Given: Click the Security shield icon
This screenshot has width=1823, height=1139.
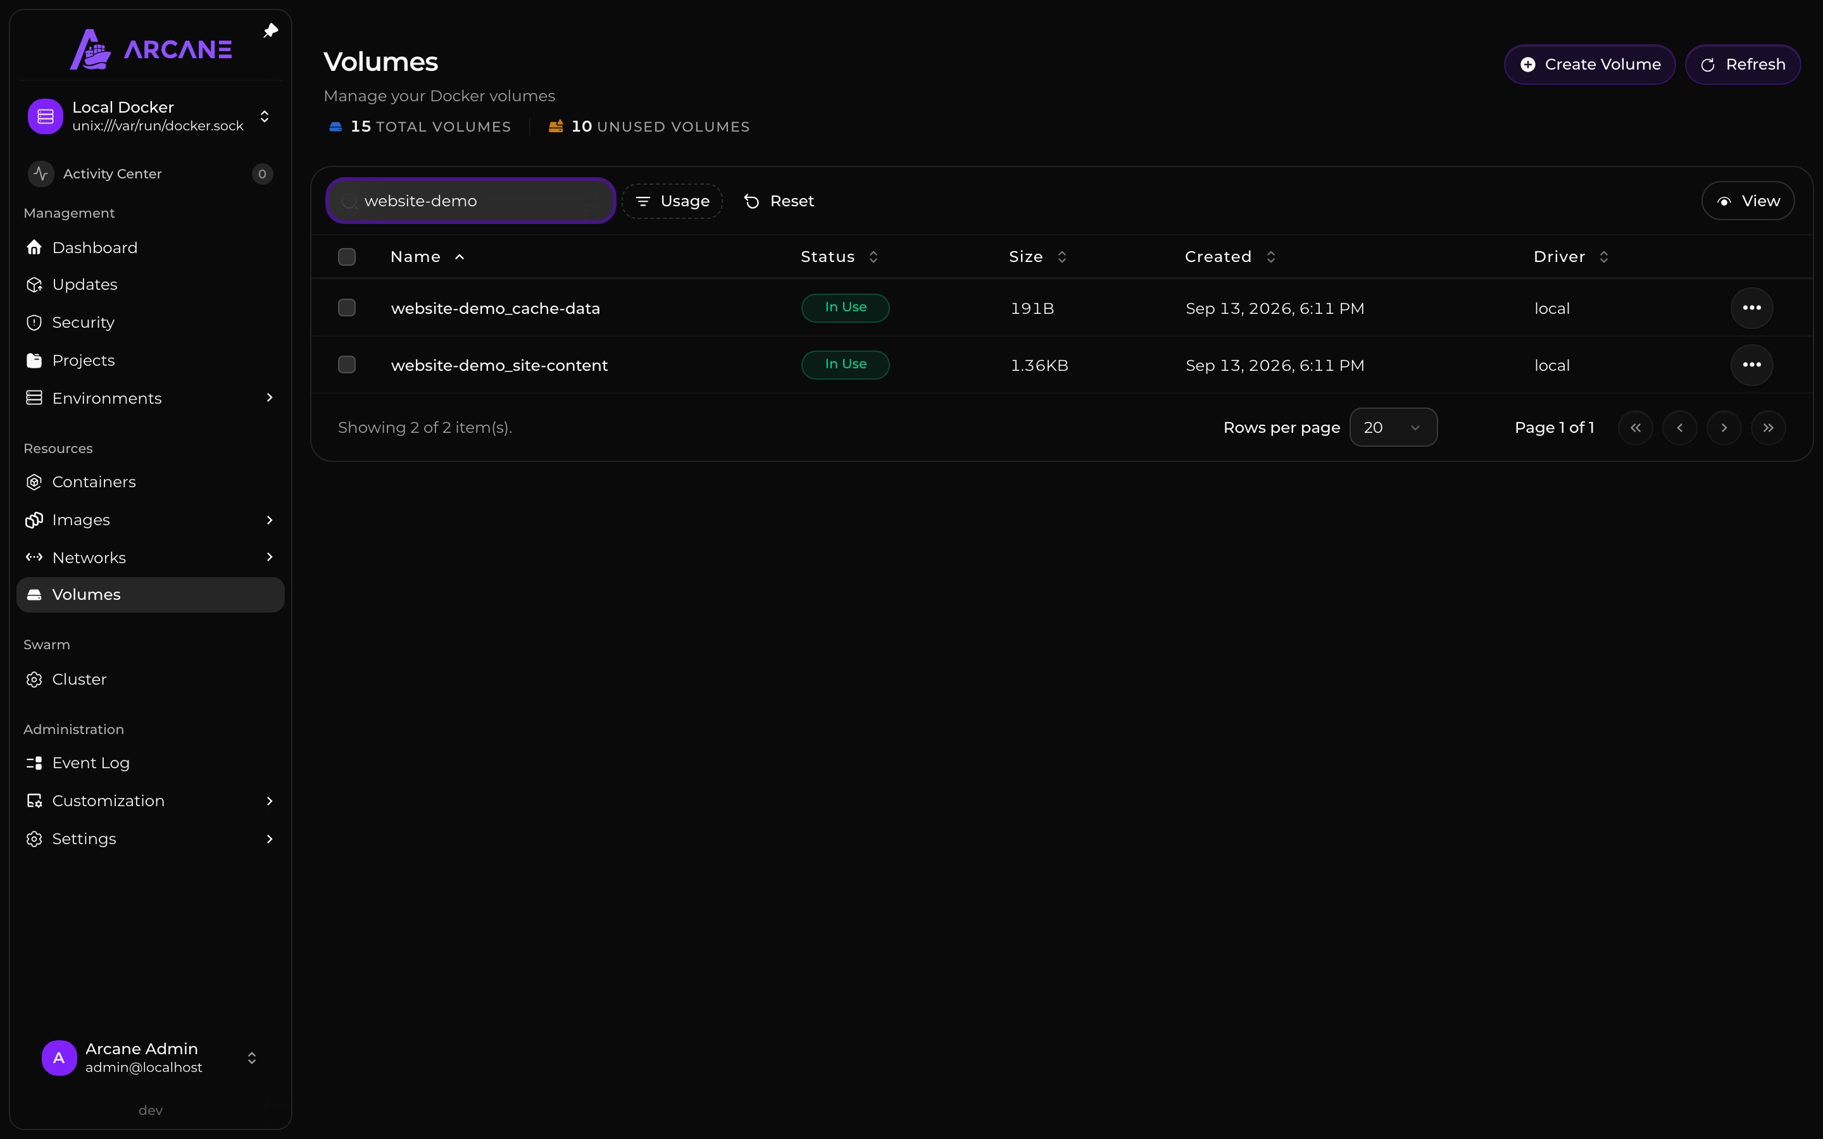Looking at the screenshot, I should (34, 323).
